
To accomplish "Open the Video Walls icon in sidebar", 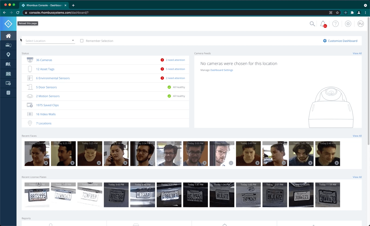I will click(x=8, y=74).
